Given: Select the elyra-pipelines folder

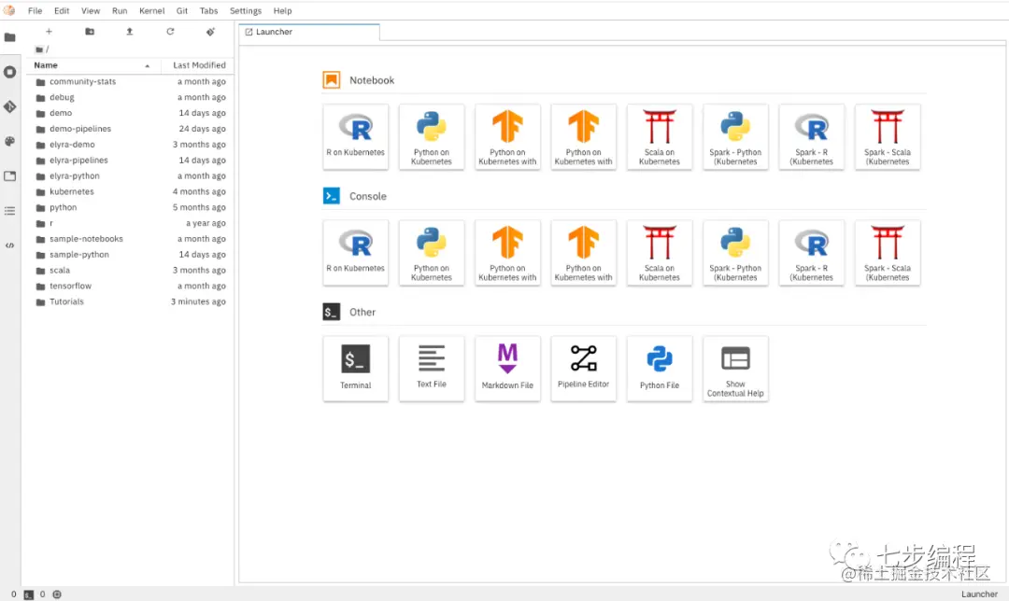Looking at the screenshot, I should click(x=129, y=161).
